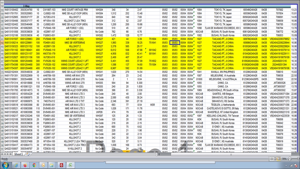Viewport: 300px width, 169px height.
Task: Select cell MANSFIELD, NT United Kingdom
Action: (x=223, y=112)
